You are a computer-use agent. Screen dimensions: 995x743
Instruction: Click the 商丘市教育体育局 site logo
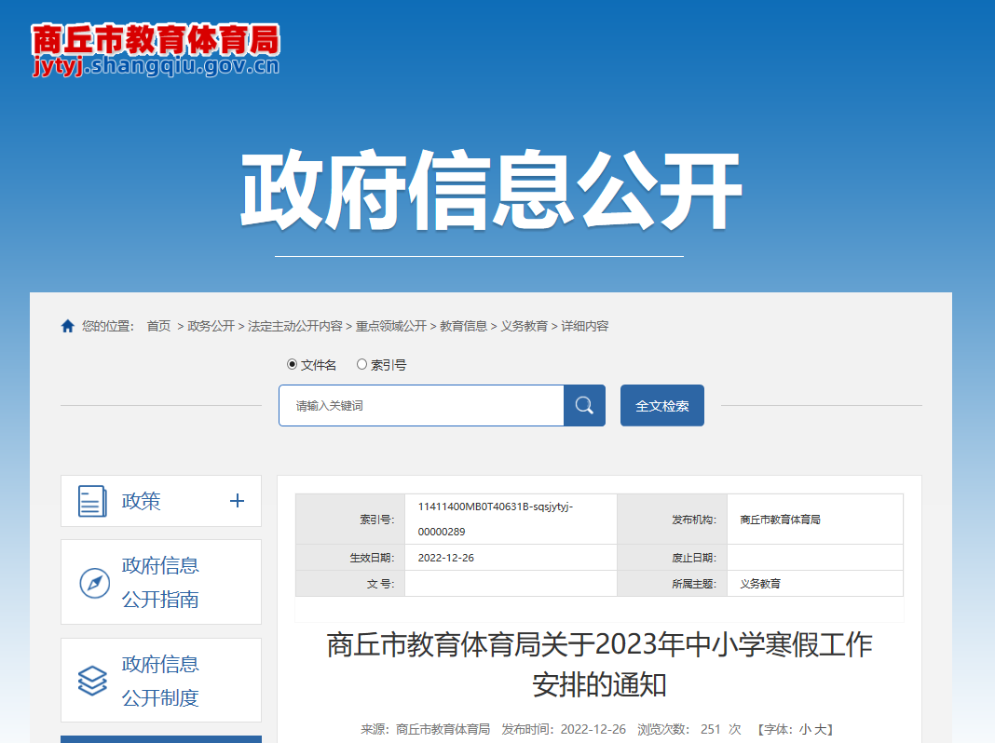click(x=157, y=50)
